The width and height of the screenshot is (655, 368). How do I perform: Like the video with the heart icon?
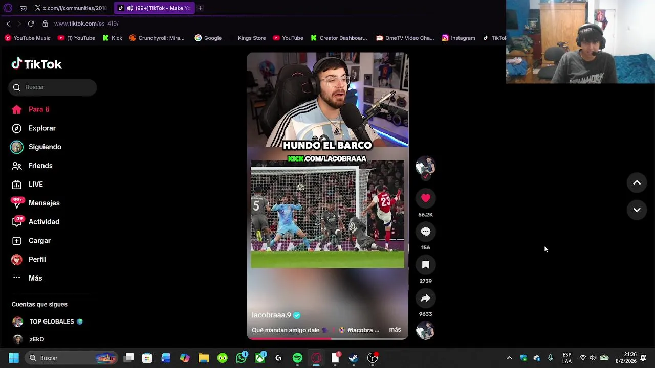pos(425,198)
